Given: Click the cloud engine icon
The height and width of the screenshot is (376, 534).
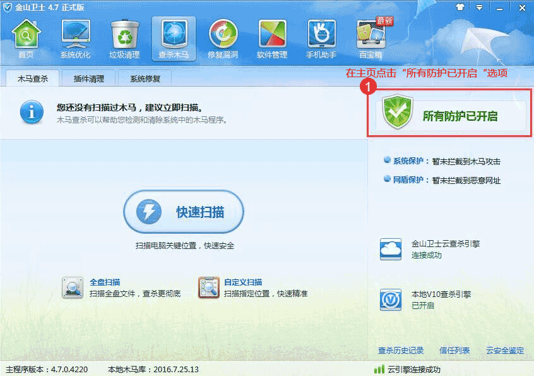Looking at the screenshot, I should pyautogui.click(x=391, y=249).
